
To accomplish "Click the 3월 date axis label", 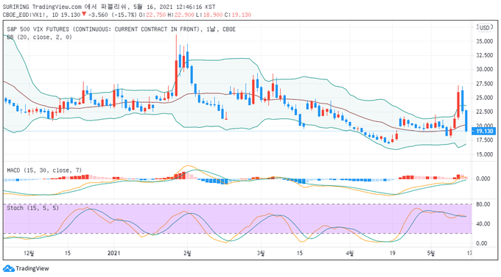I will pos(261,253).
